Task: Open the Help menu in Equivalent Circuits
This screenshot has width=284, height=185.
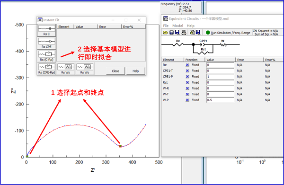Action: click(x=191, y=26)
